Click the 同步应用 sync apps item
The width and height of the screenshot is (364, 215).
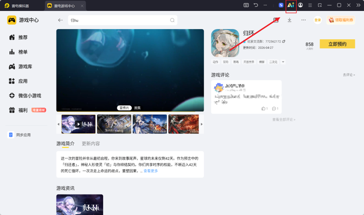click(19, 135)
